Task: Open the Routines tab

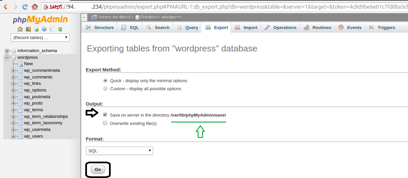Action: 317,28
